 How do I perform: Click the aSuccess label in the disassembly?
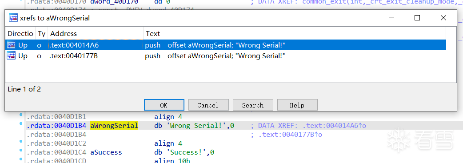click(x=106, y=152)
